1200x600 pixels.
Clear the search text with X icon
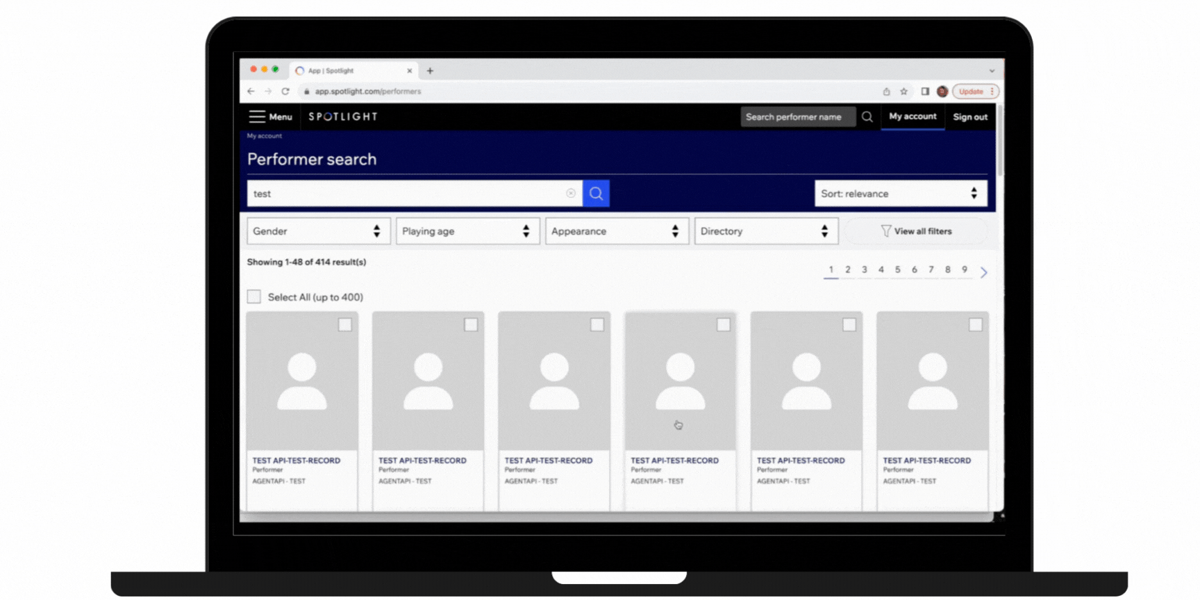point(571,194)
